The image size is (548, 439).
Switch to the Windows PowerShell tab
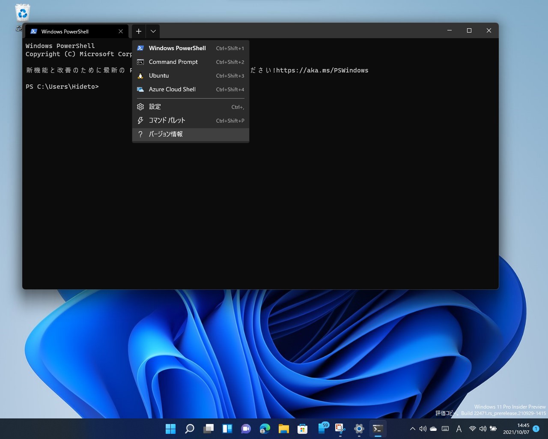pyautogui.click(x=64, y=31)
